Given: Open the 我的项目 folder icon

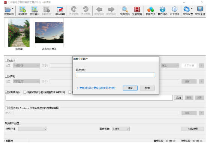Looking at the screenshot, I should 8,9.
